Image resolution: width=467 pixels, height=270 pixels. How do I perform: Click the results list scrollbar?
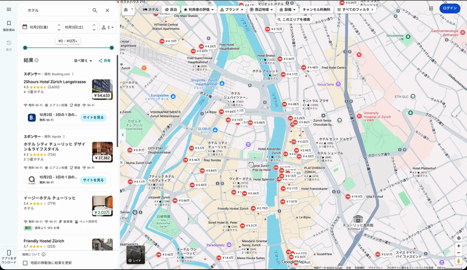(117, 101)
